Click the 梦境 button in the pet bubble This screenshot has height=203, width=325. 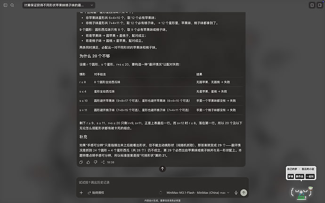pyautogui.click(x=291, y=177)
